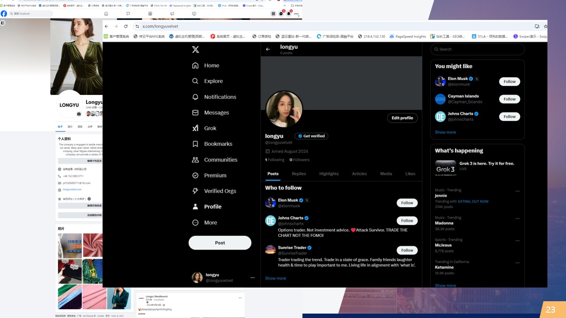Open Premium in the X sidebar
The width and height of the screenshot is (566, 318).
pos(209,175)
